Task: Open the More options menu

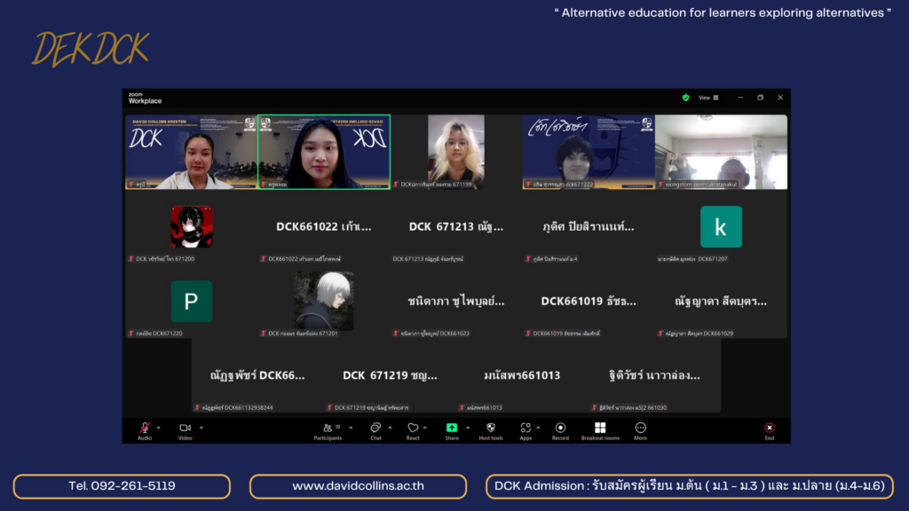Action: [640, 428]
